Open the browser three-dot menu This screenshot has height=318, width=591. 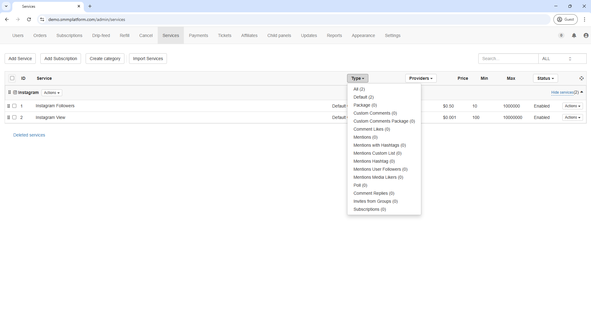(584, 19)
